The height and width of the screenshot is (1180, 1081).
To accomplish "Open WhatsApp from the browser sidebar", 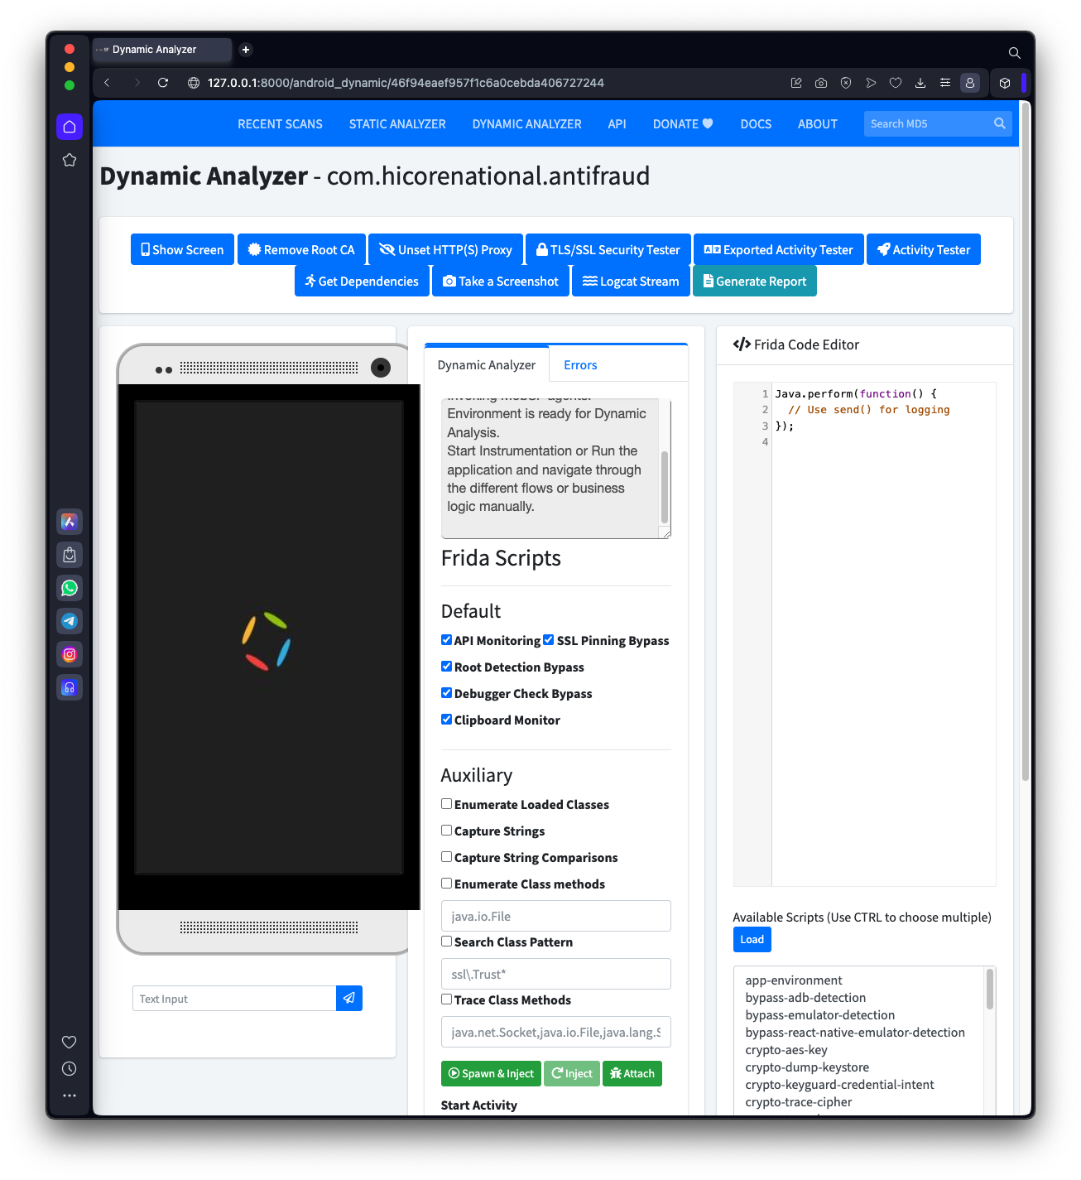I will (70, 588).
